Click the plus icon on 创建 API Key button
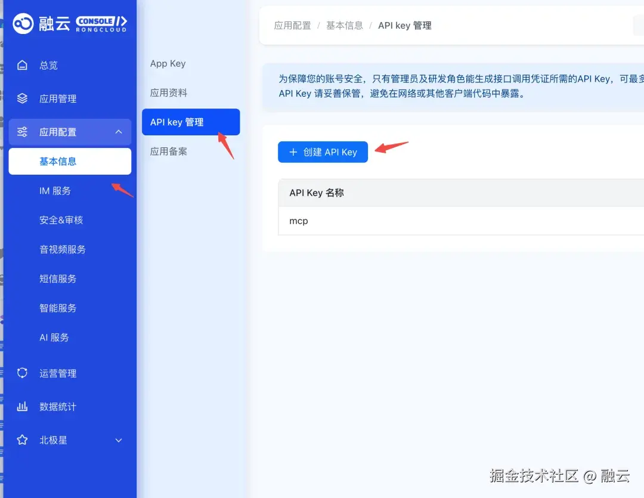This screenshot has height=498, width=644. (x=292, y=151)
